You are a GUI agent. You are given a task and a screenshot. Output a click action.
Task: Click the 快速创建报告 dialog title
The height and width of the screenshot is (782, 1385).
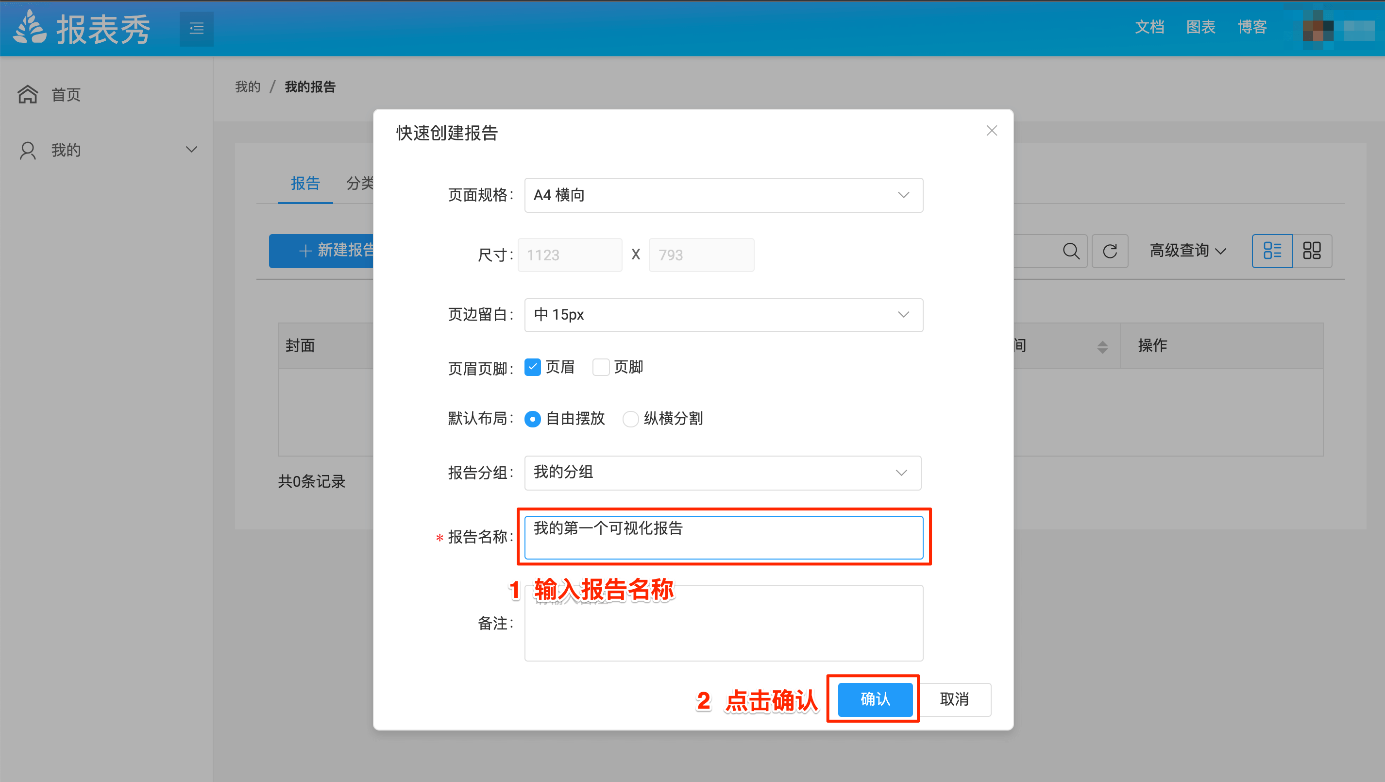tap(447, 133)
